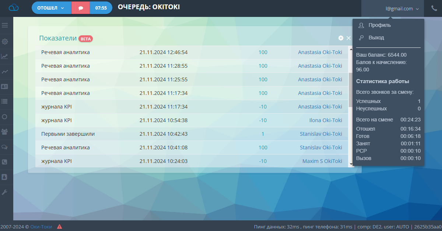Select Профиль in the account menu
The height and width of the screenshot is (231, 442).
click(x=380, y=25)
